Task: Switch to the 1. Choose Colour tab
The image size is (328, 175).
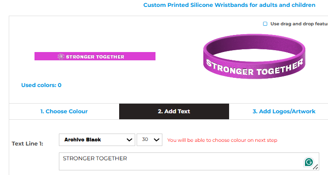Action: click(x=64, y=111)
